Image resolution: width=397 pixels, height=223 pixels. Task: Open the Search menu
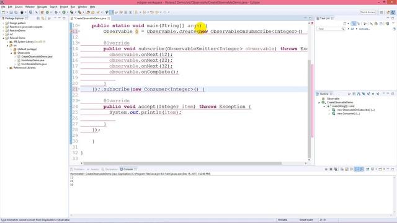click(53, 7)
